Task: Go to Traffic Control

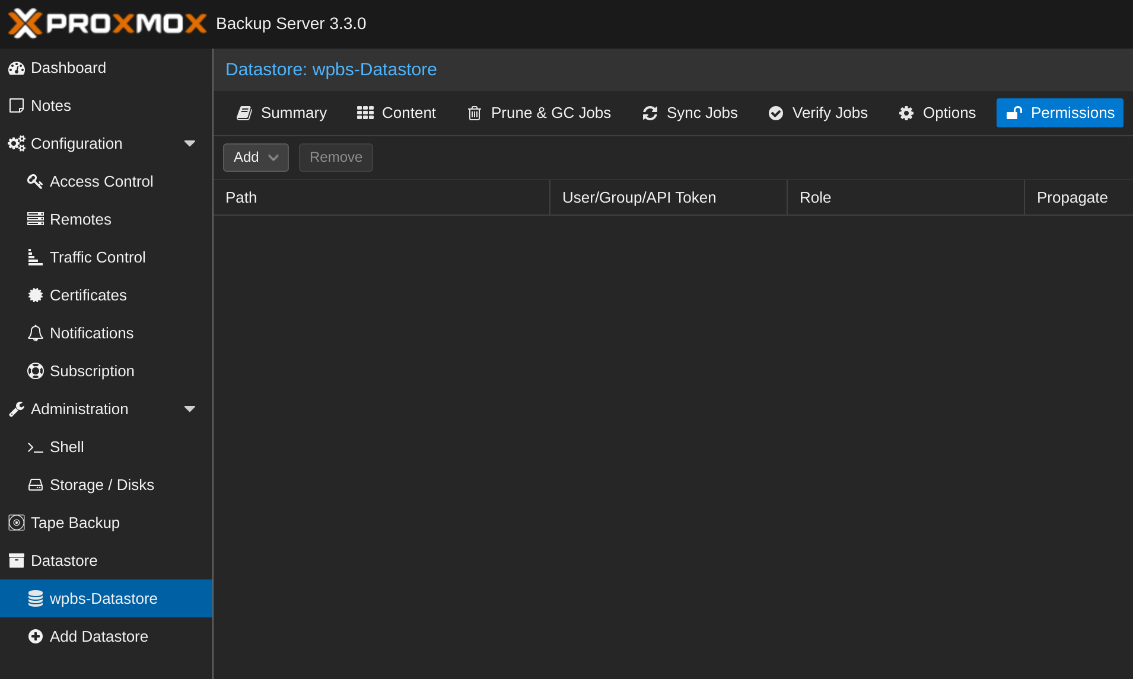Action: [106, 257]
